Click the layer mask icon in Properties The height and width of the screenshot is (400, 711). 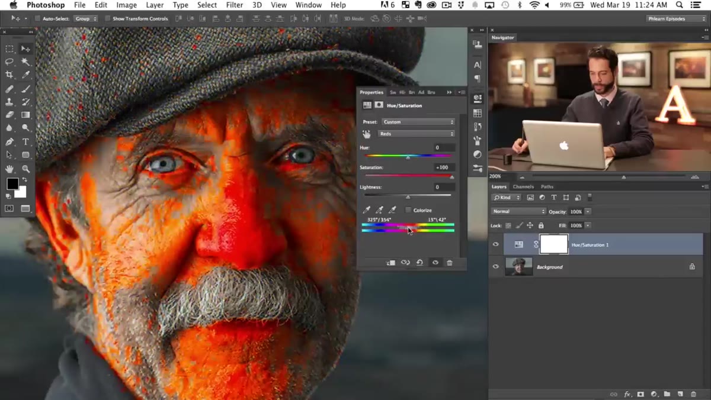(x=378, y=105)
